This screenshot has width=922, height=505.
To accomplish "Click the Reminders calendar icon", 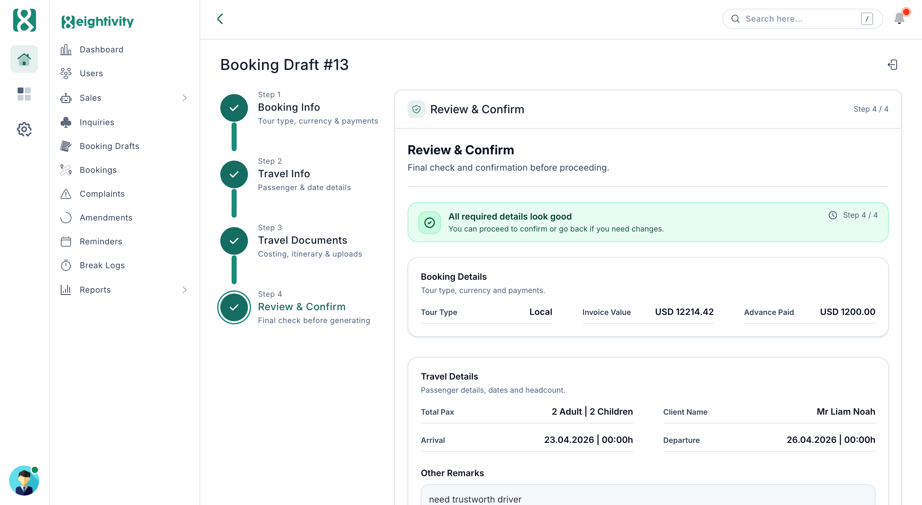I will pos(66,242).
